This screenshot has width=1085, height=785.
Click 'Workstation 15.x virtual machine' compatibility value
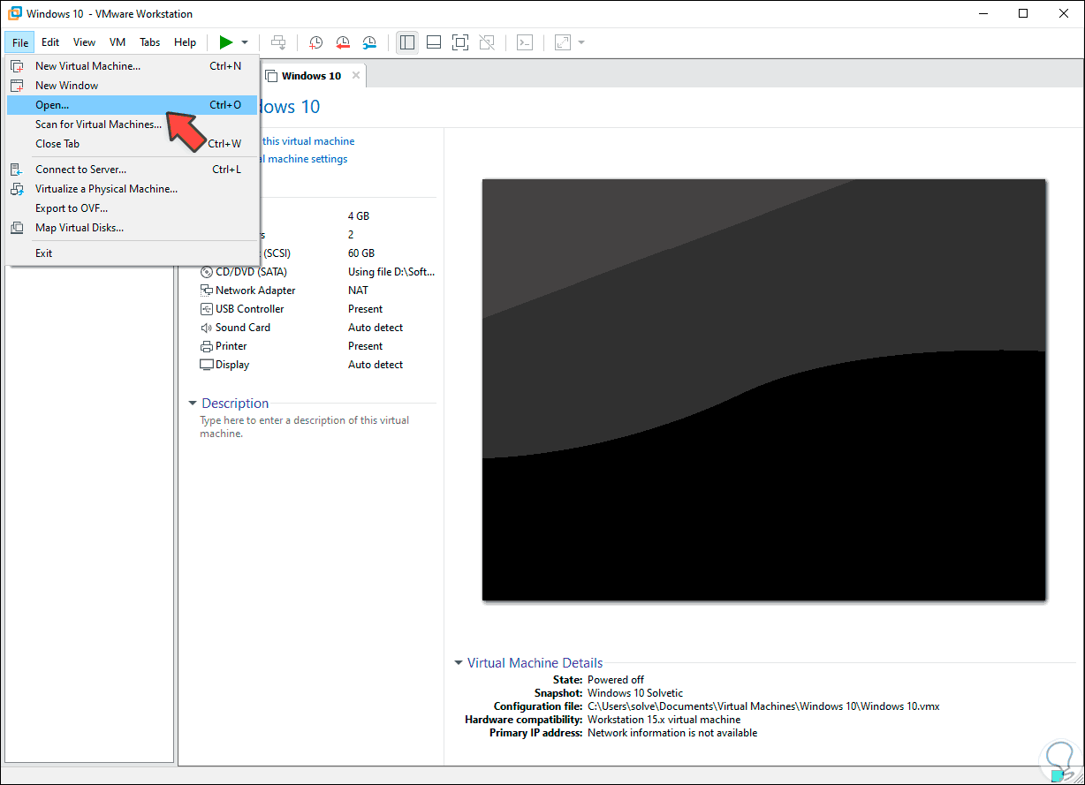tap(664, 720)
